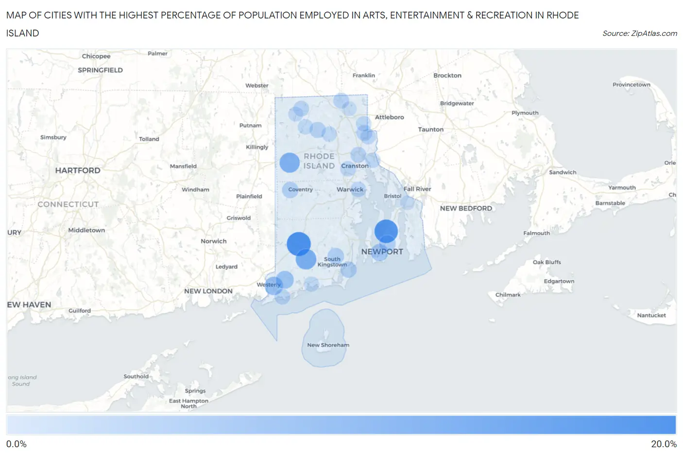Click the Middletown map label

(x=86, y=230)
